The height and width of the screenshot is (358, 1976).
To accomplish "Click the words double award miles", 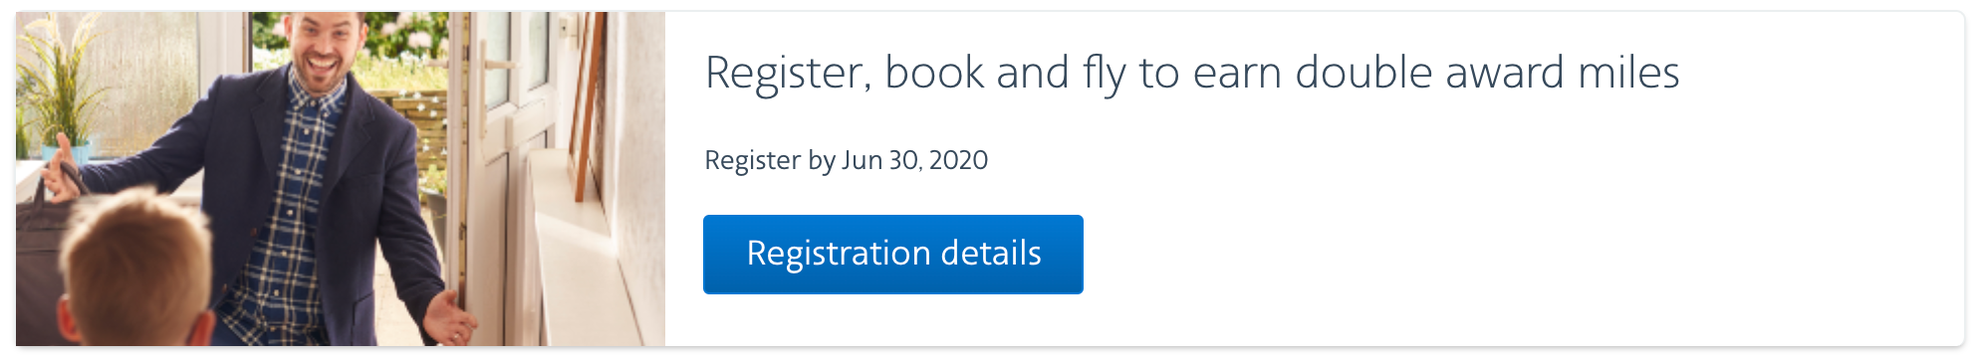I will click(x=1487, y=73).
